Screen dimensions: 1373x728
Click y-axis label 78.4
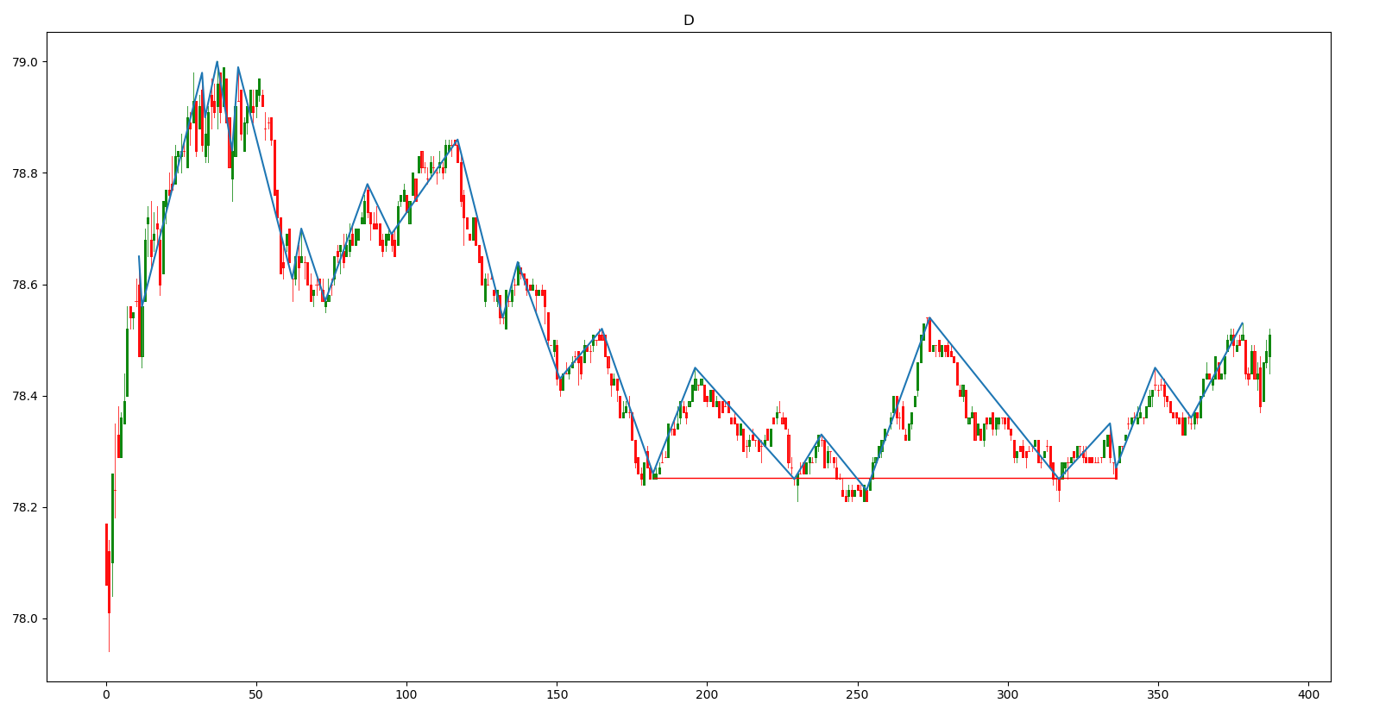click(26, 396)
